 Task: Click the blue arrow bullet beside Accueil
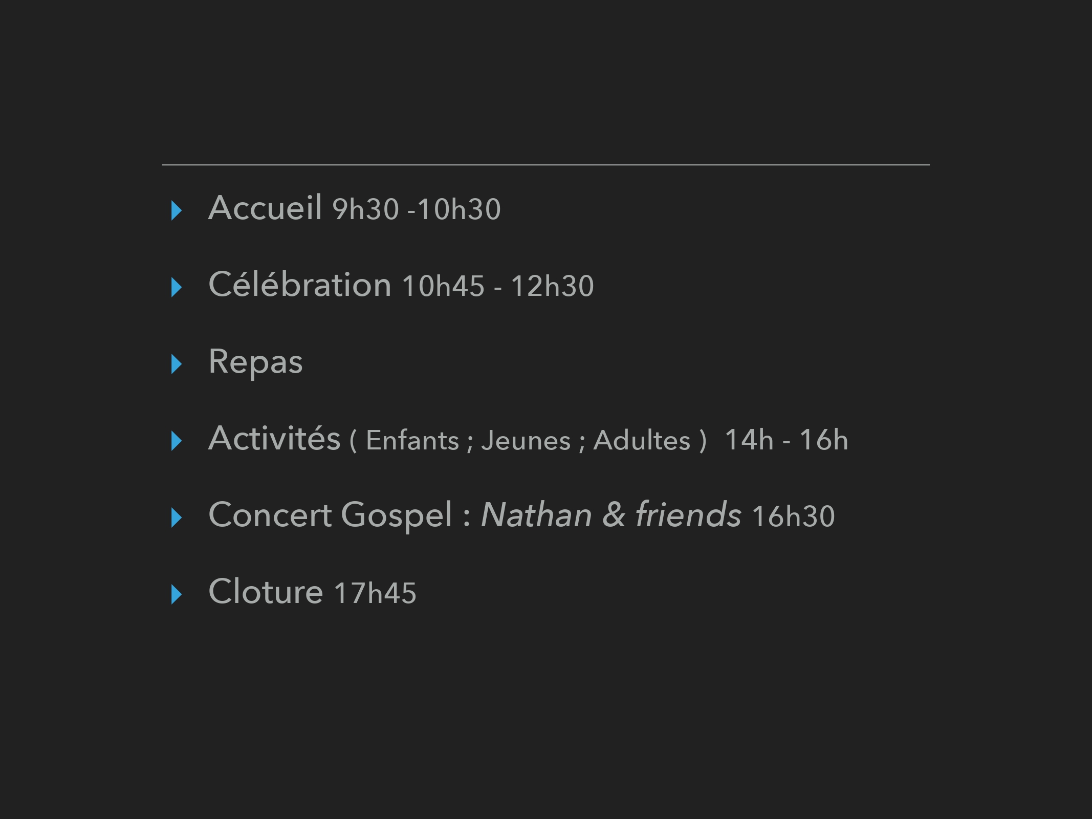pos(177,210)
